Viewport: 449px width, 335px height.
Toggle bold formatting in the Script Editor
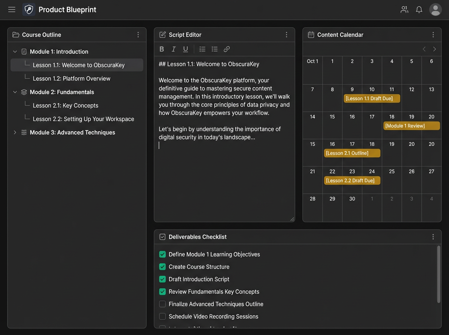click(x=162, y=49)
